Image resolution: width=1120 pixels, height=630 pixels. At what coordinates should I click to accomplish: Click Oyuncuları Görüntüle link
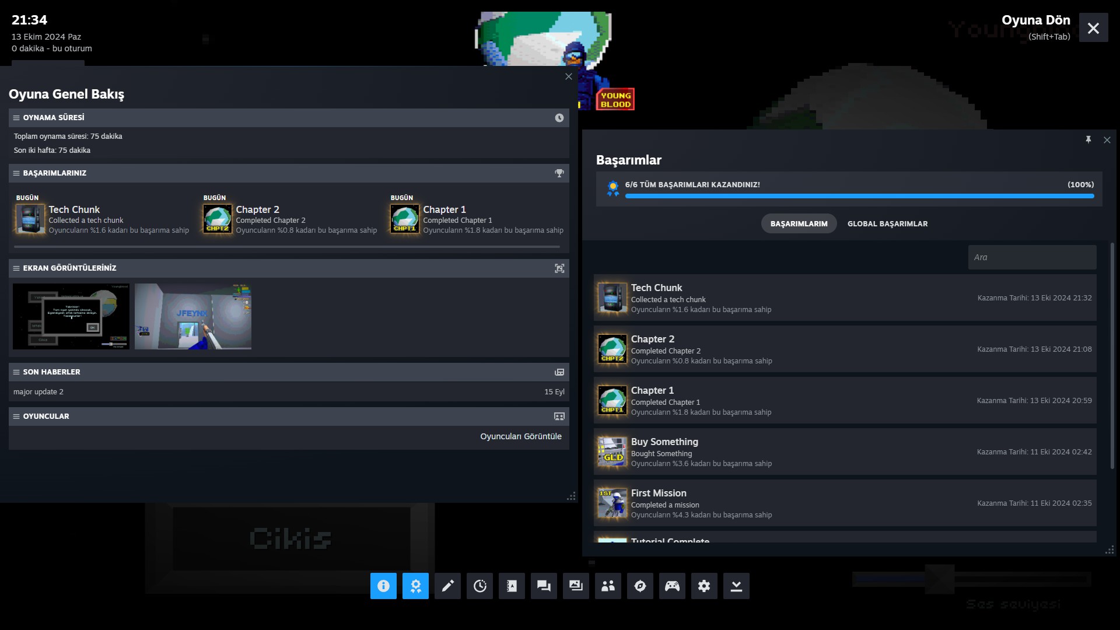pyautogui.click(x=520, y=436)
